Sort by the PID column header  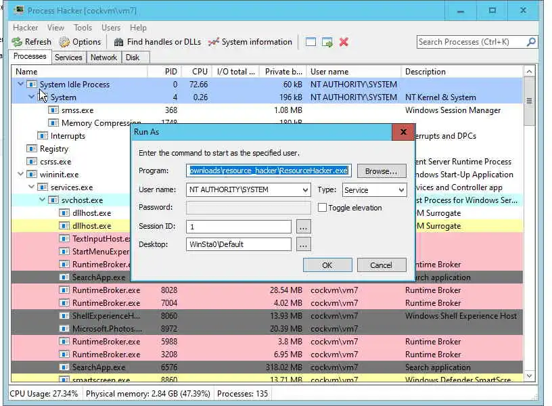coord(164,72)
